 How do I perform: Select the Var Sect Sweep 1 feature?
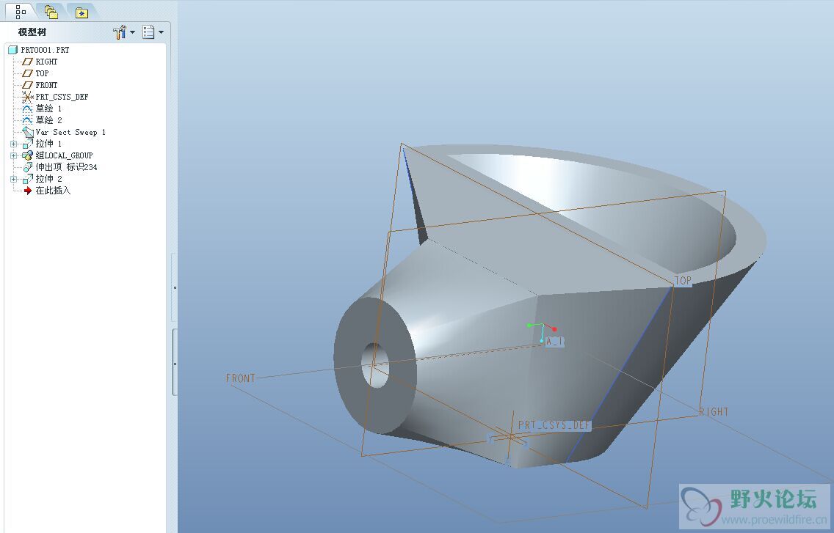[x=70, y=132]
